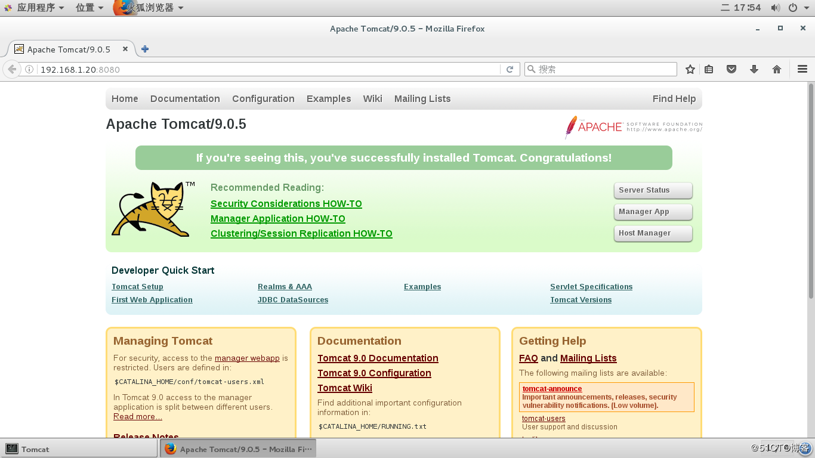The image size is (815, 458).
Task: Click the Developer Quick Start heading
Action: coord(163,271)
